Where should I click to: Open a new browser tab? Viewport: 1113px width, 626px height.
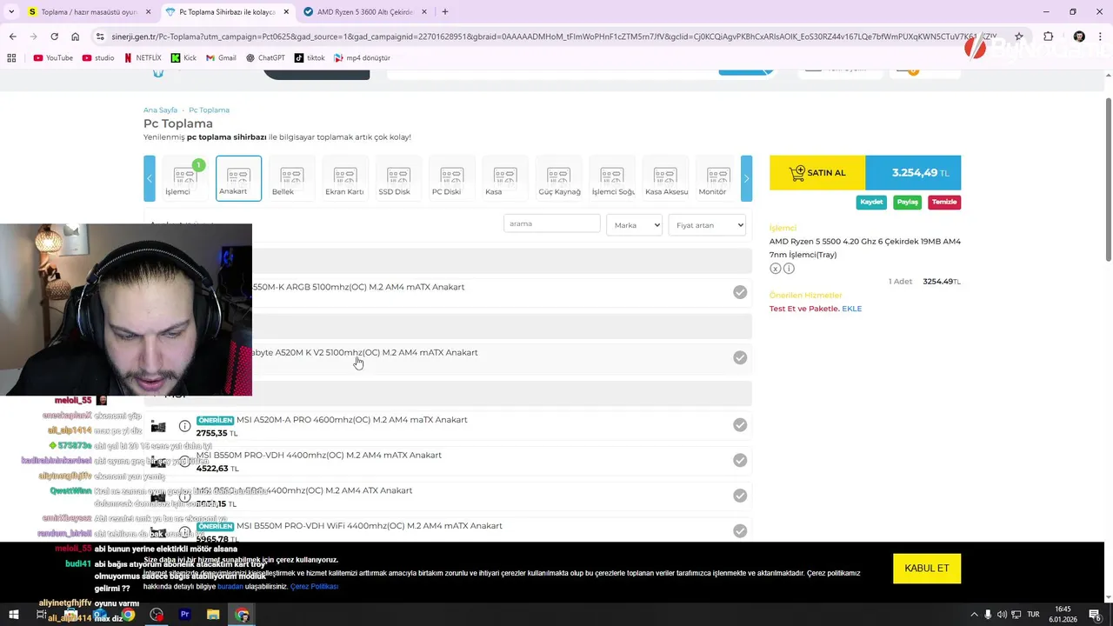tap(445, 12)
